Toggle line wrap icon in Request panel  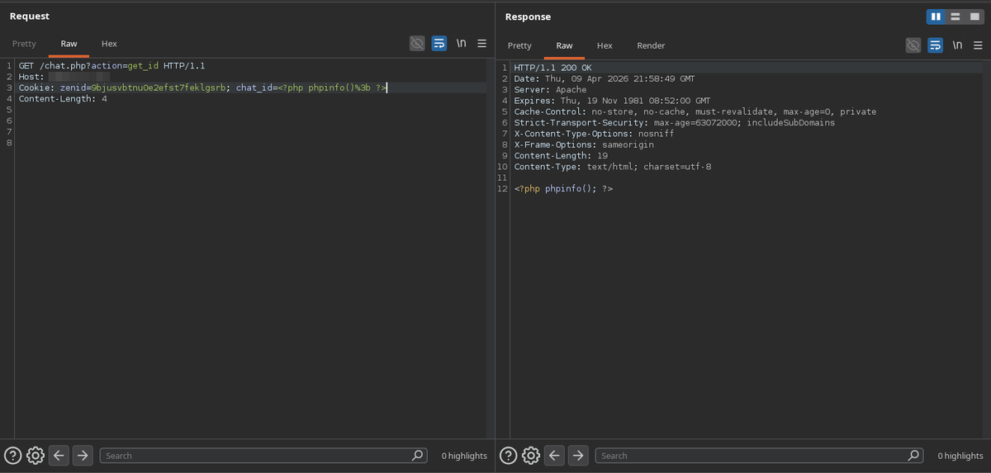[x=439, y=43]
